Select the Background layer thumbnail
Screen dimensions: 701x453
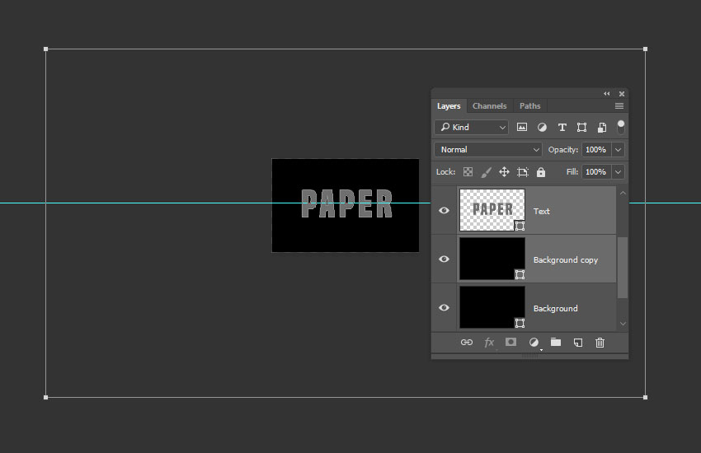click(492, 307)
